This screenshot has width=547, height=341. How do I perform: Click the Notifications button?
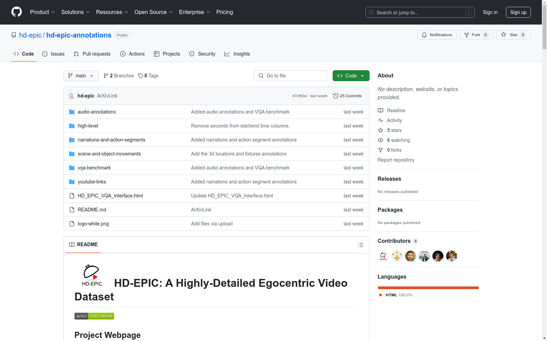click(437, 35)
